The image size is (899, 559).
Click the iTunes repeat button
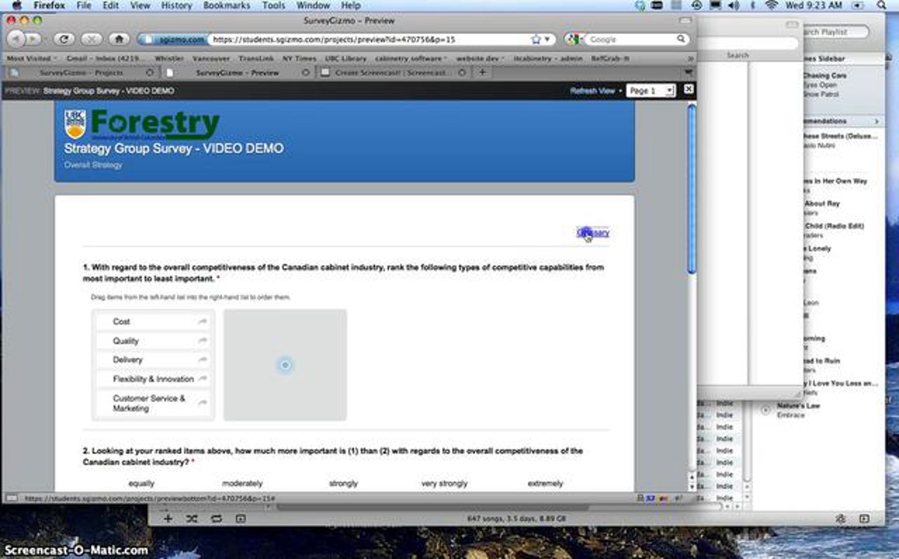(x=217, y=519)
